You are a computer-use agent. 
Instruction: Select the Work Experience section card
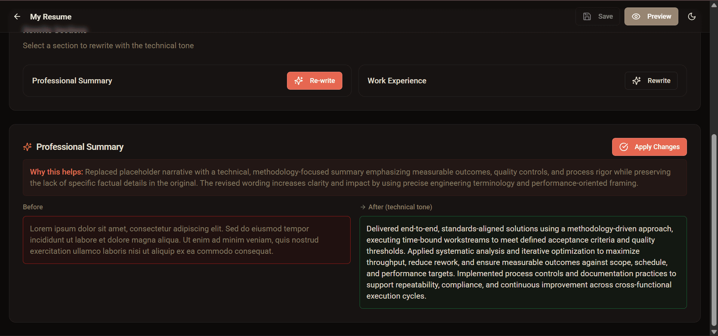coord(486,81)
